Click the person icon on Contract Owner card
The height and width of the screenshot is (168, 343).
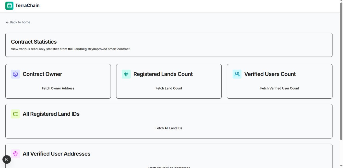[15, 74]
